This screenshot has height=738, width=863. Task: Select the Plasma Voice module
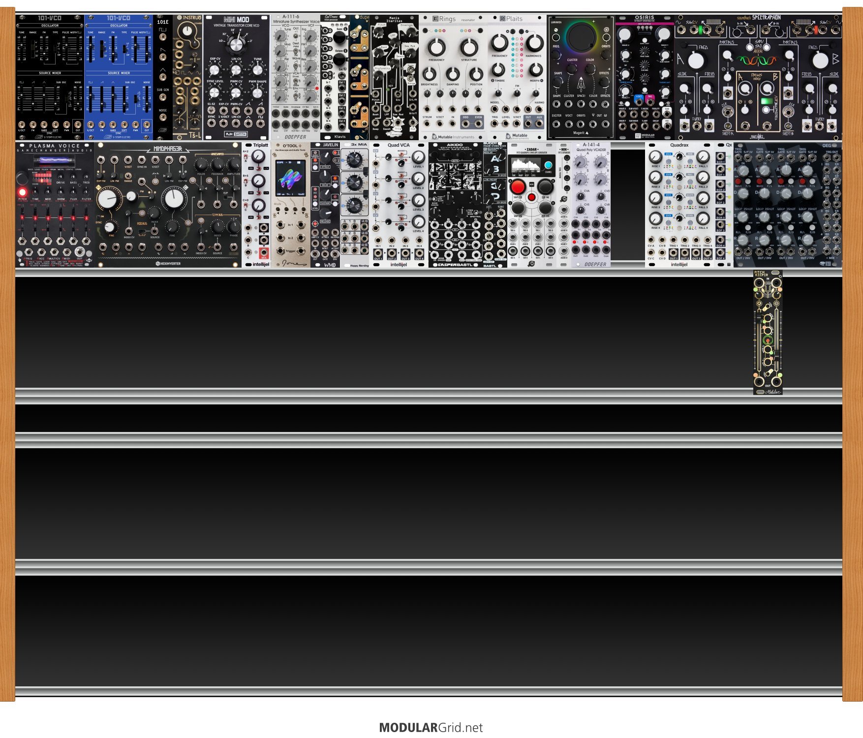click(x=55, y=205)
